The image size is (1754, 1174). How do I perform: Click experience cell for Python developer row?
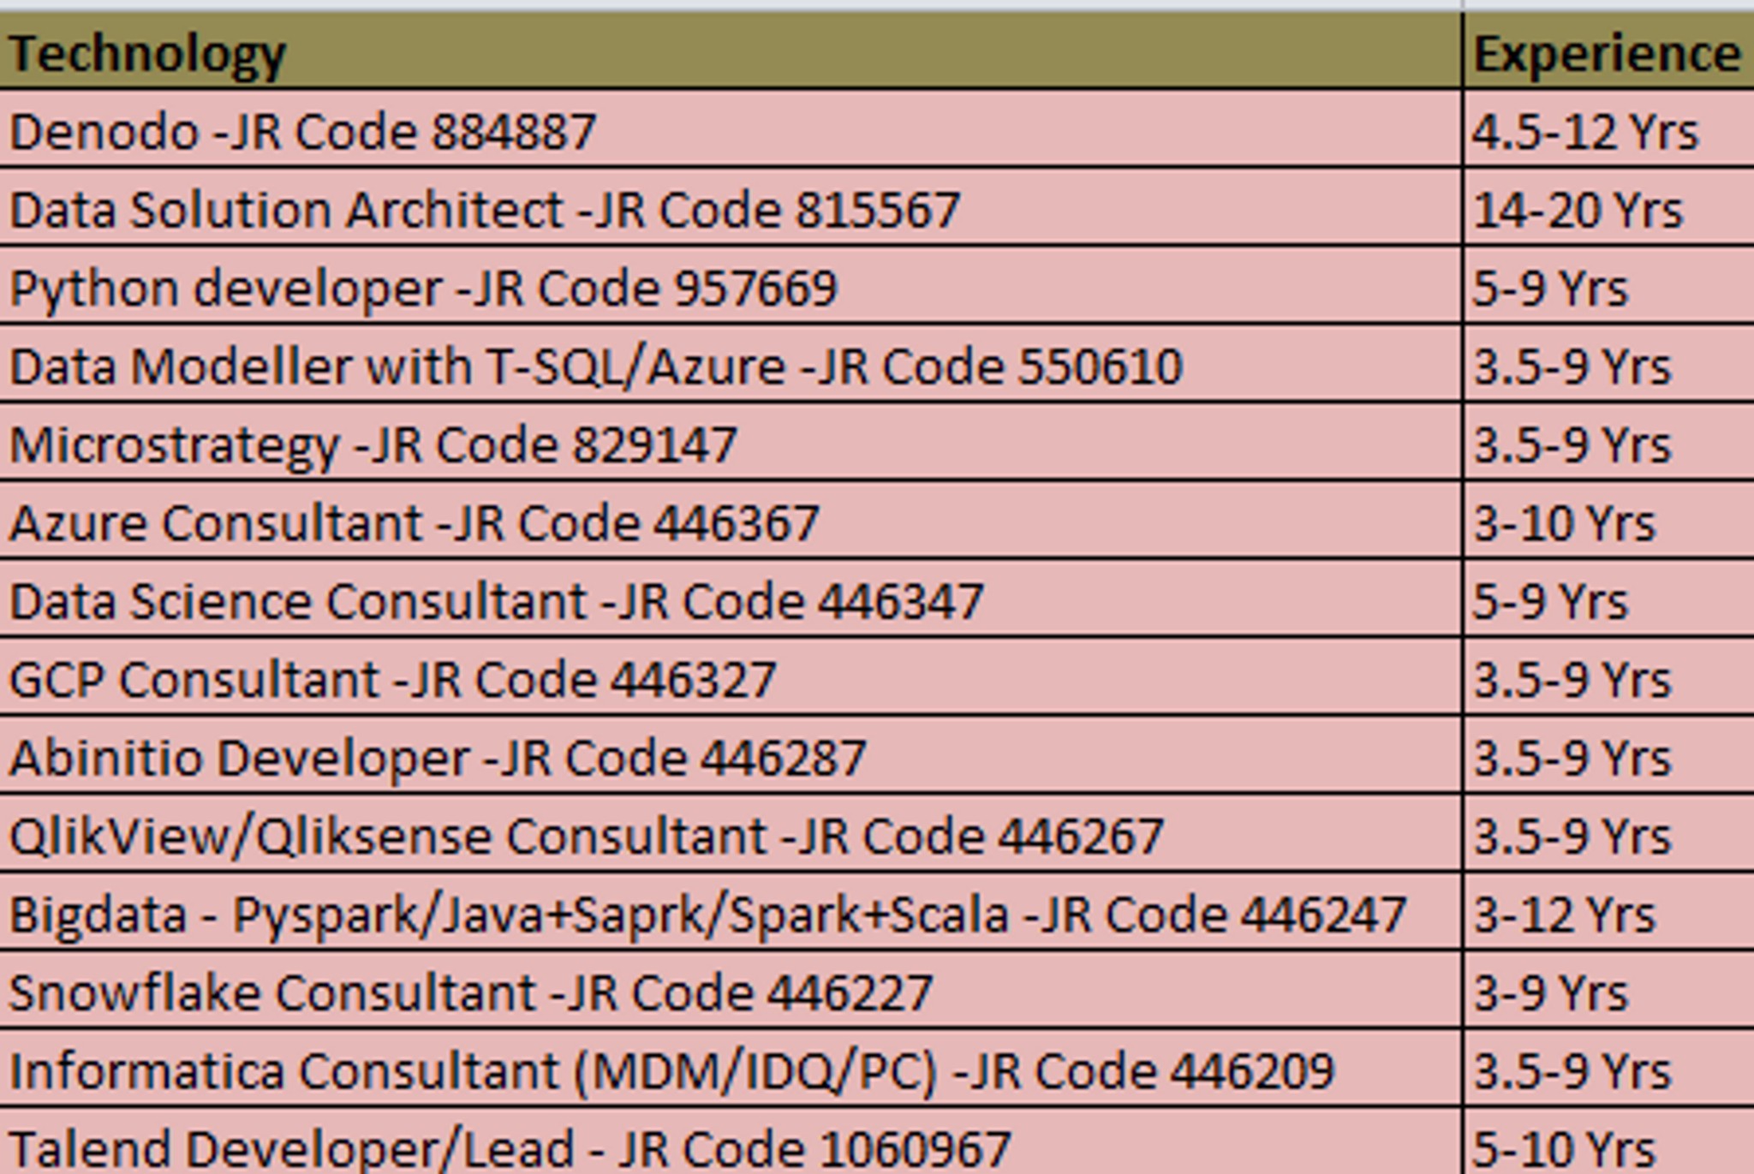click(1608, 285)
